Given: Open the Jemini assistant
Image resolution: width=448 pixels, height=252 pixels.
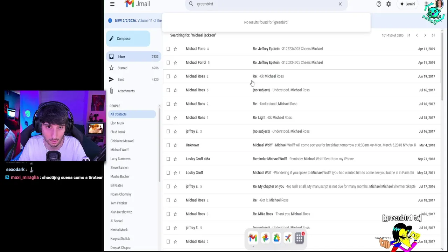Looking at the screenshot, I should pyautogui.click(x=407, y=4).
